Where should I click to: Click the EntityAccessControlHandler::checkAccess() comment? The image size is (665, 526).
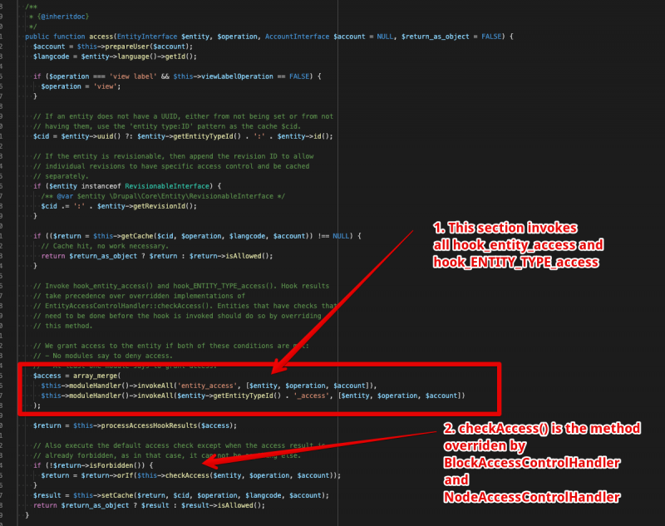(185, 306)
